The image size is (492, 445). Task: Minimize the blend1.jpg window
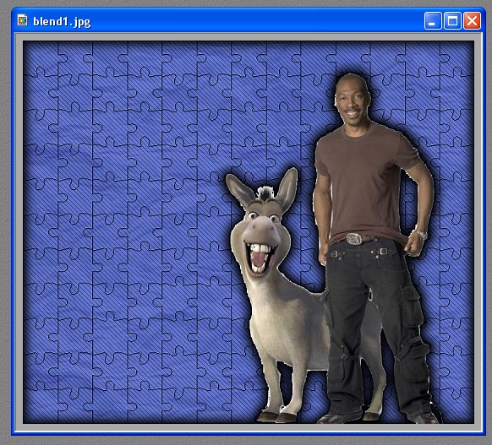pos(433,20)
